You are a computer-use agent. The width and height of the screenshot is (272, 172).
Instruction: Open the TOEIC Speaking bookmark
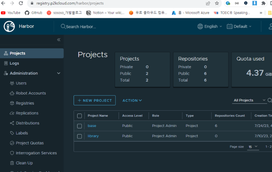point(232,13)
